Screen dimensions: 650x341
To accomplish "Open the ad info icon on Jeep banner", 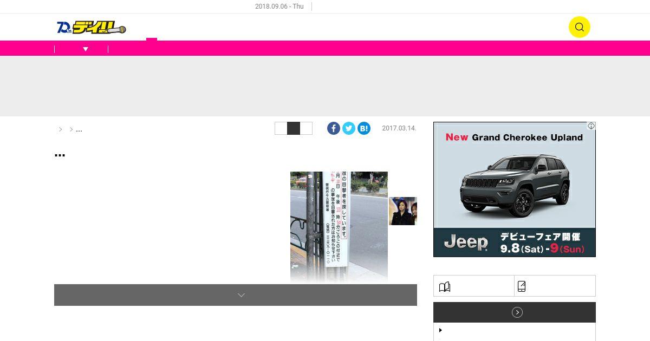I will tap(591, 126).
